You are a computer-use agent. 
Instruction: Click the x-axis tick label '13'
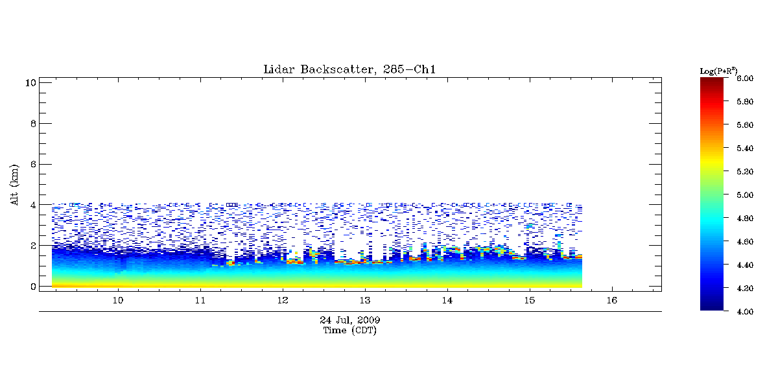click(365, 301)
